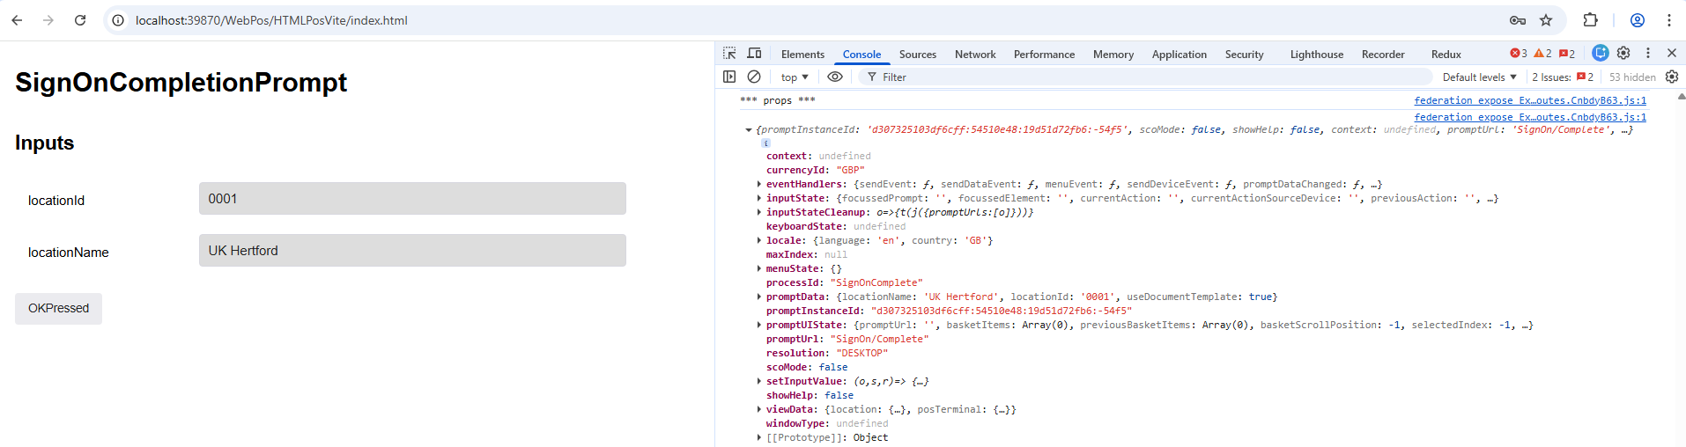Click the locationName input field

[x=412, y=251]
